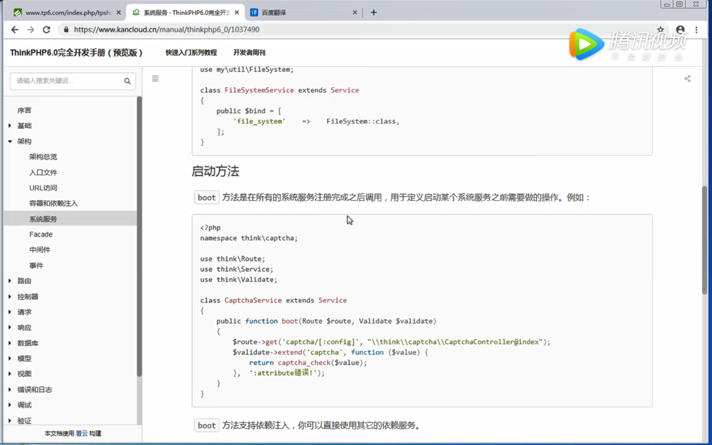This screenshot has width=712, height=445.
Task: Expand the 控制器 section
Action: 28,296
